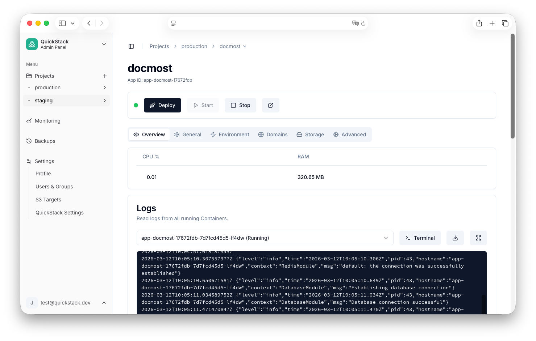
Task: Click the browser share icon
Action: point(479,23)
